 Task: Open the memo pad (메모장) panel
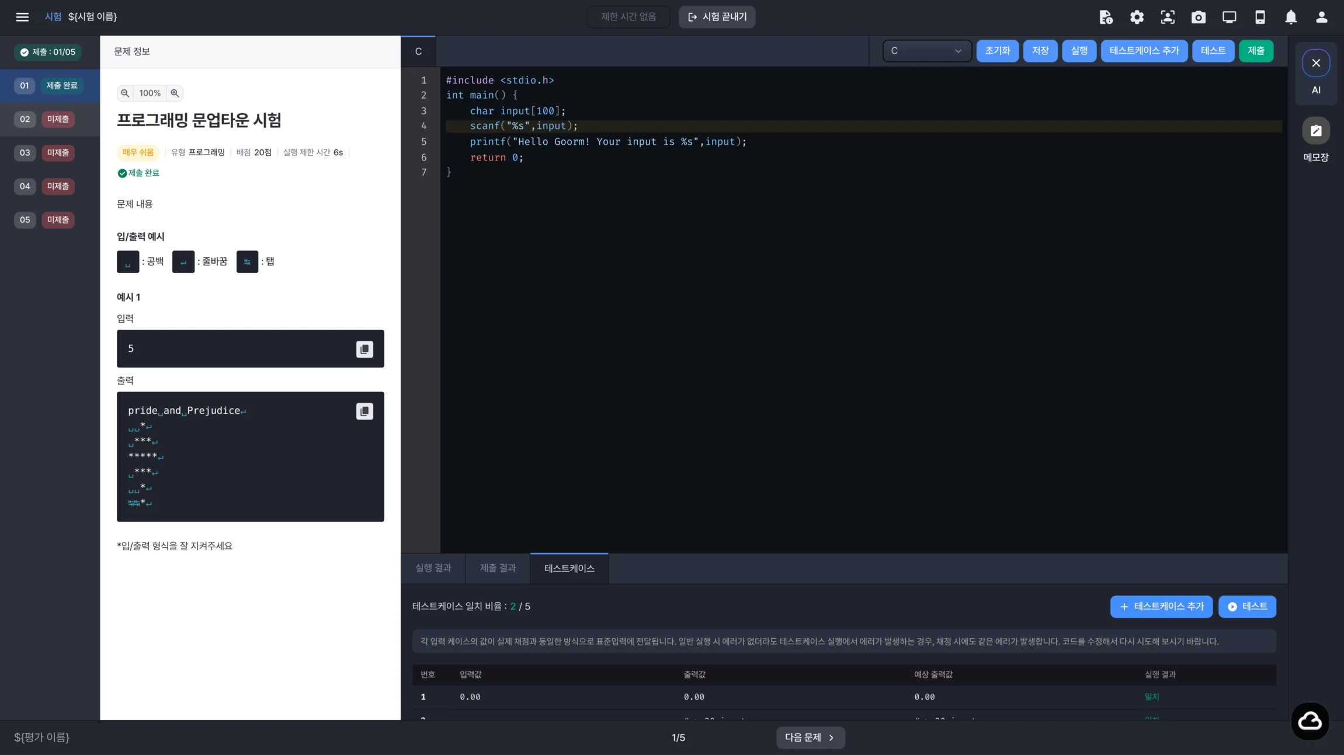(1316, 140)
